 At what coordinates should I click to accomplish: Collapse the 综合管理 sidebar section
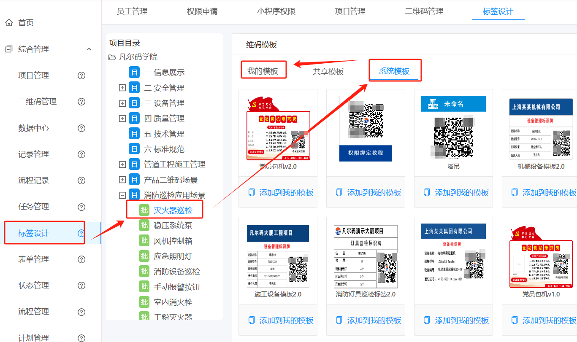click(89, 48)
